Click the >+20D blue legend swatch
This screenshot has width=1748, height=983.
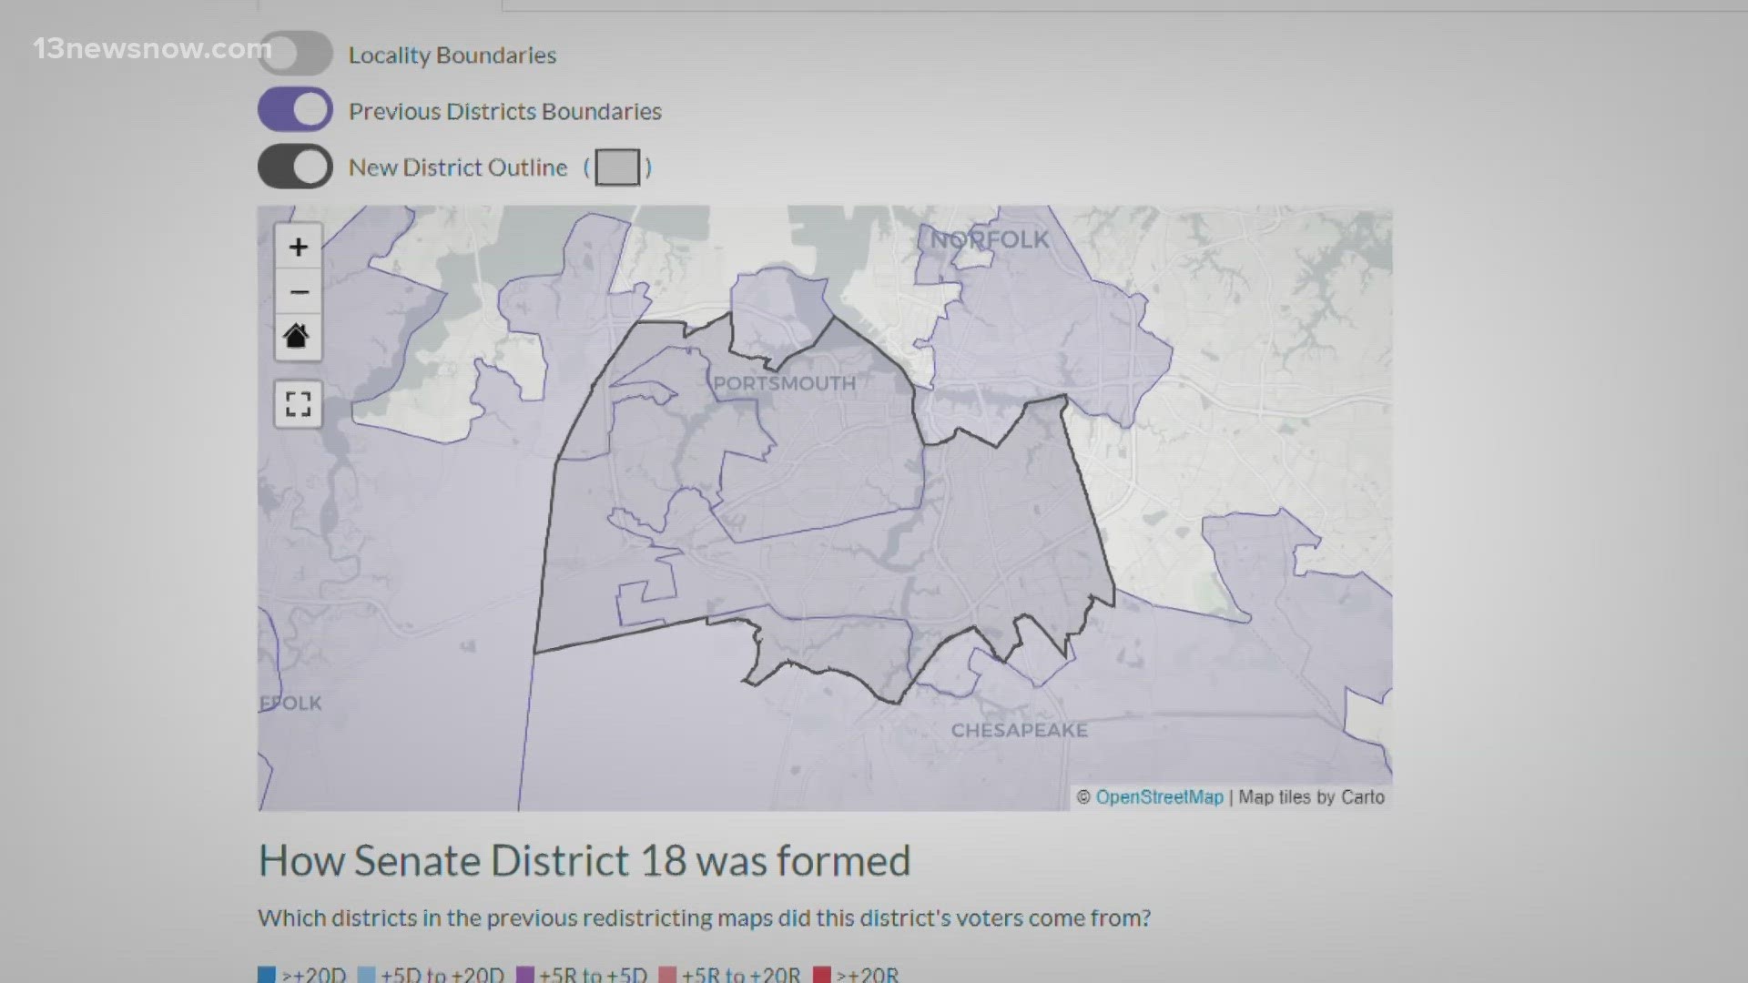[x=267, y=975]
